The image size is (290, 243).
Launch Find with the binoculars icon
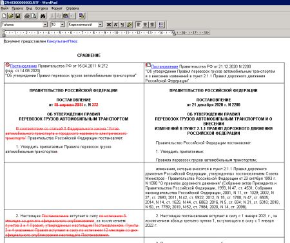click(x=43, y=16)
